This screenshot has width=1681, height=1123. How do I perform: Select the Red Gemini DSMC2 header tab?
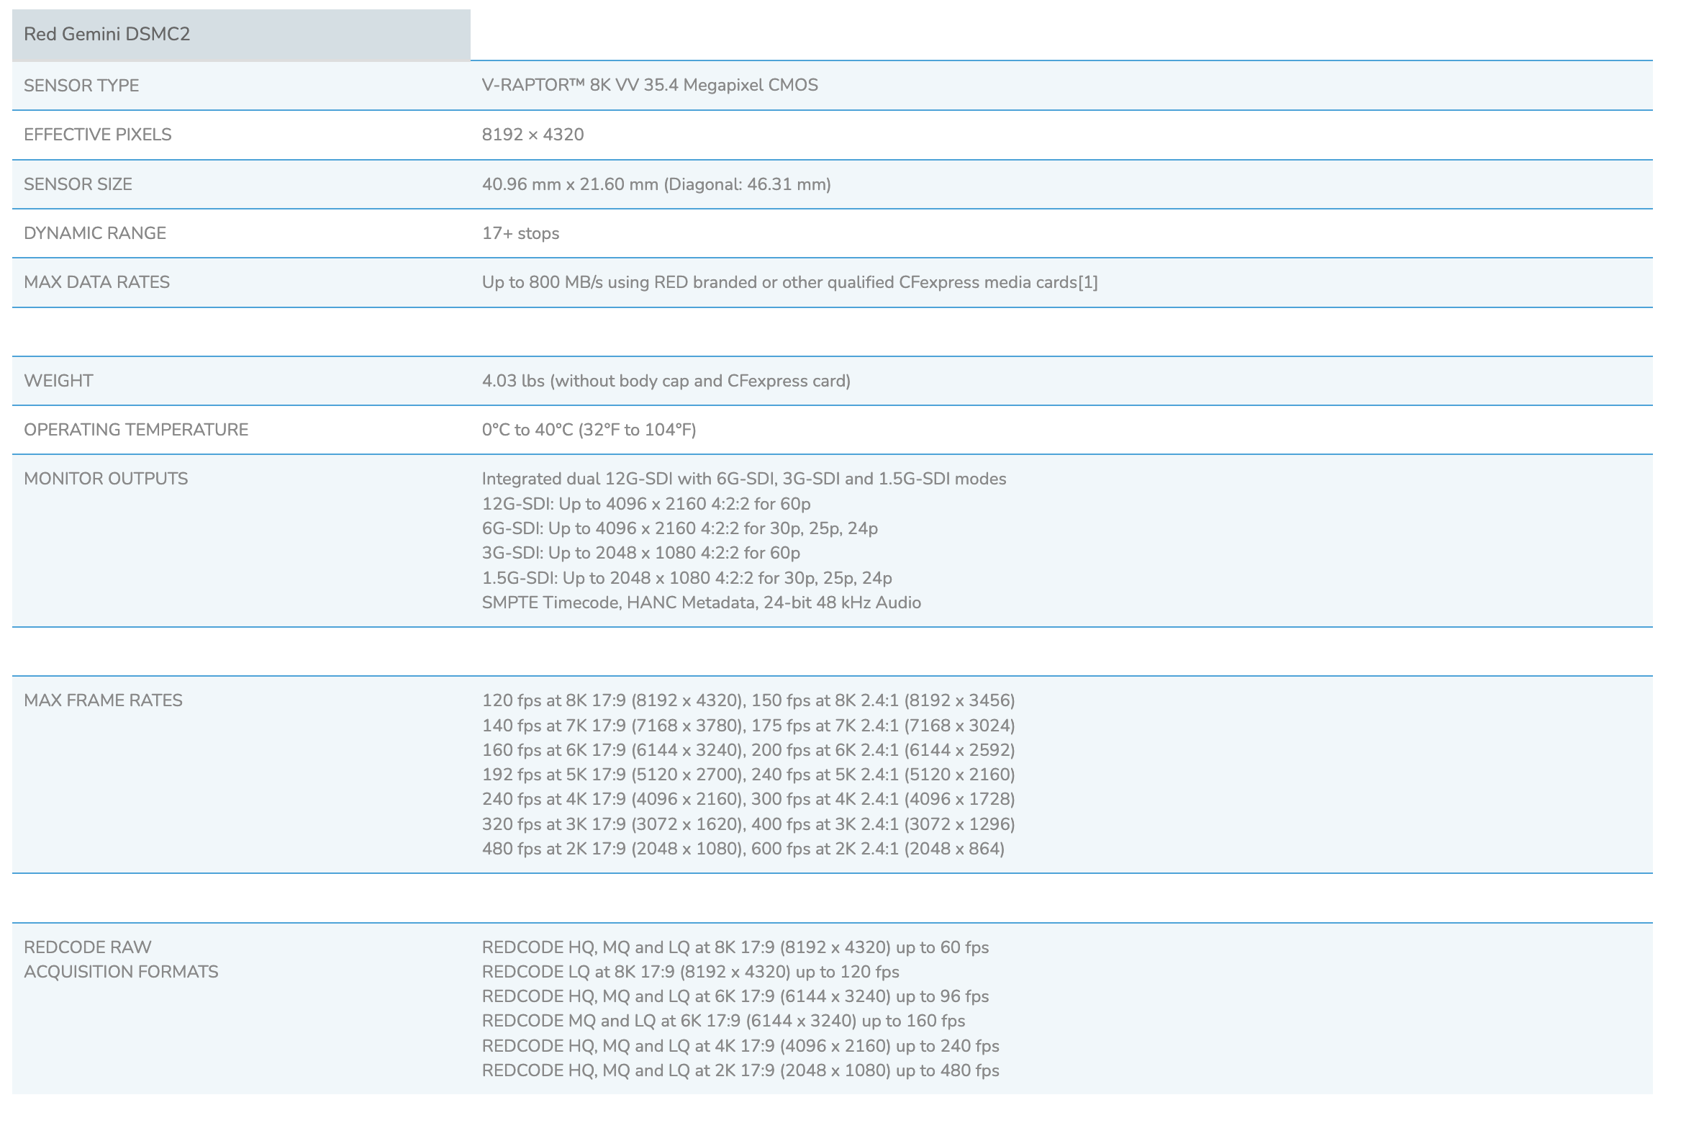click(241, 35)
